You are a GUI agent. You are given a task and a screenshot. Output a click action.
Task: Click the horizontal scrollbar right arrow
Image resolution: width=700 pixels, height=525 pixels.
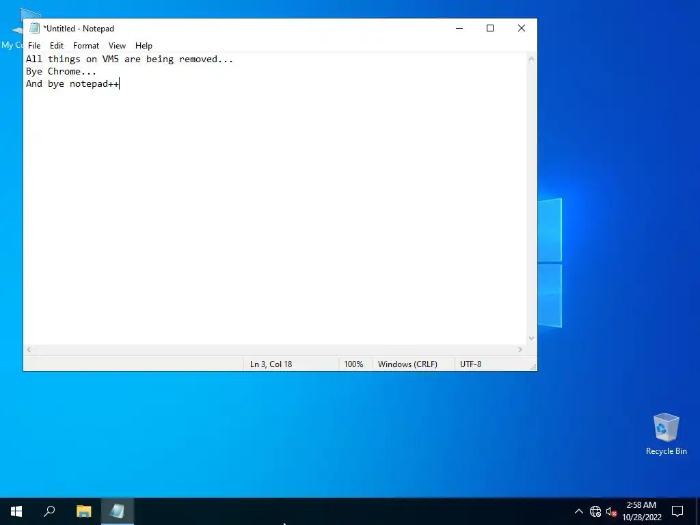click(520, 349)
